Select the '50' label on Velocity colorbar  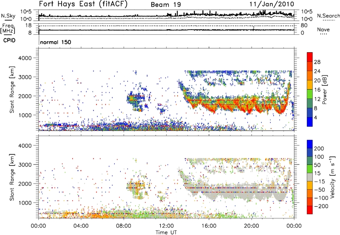[x=317, y=165]
